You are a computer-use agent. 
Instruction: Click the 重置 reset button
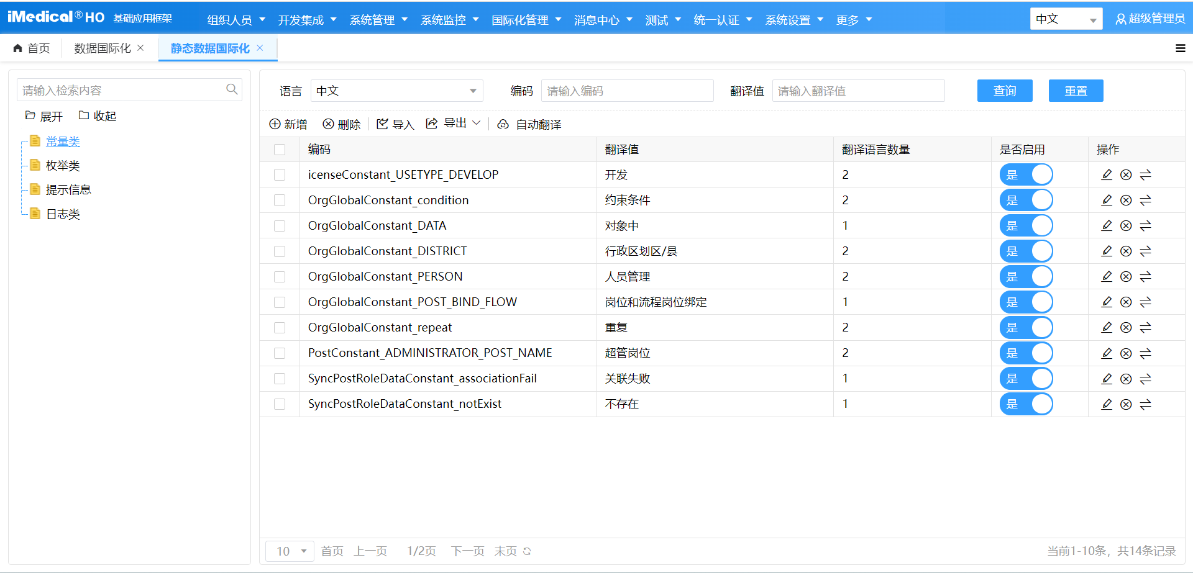(x=1076, y=91)
